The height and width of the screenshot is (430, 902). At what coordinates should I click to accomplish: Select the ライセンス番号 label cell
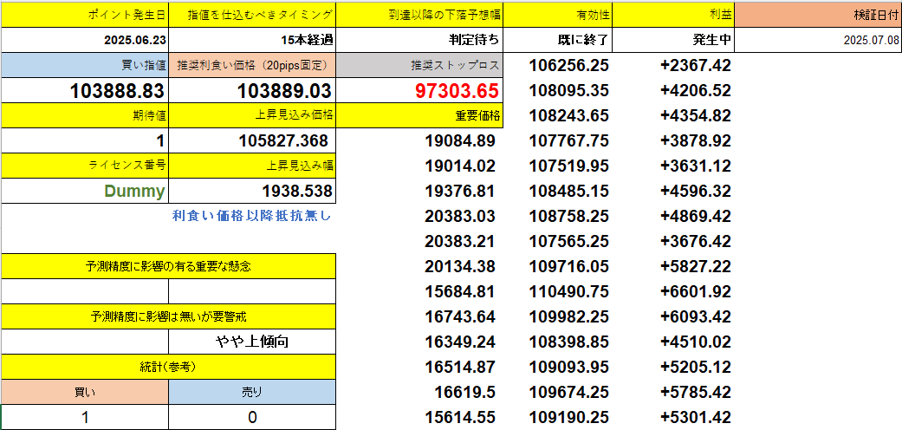coord(85,166)
